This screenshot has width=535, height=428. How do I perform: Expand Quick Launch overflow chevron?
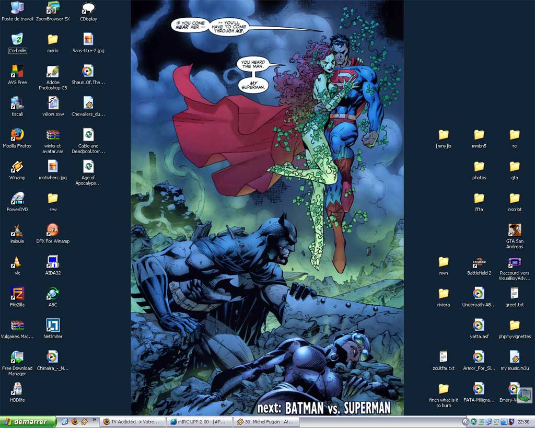(94, 420)
